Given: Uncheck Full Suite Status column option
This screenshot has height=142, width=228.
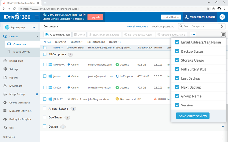Looking at the screenshot, I should [x=177, y=69].
